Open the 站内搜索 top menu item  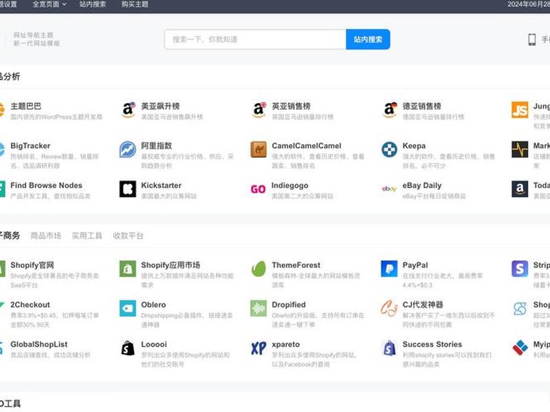[x=93, y=4]
